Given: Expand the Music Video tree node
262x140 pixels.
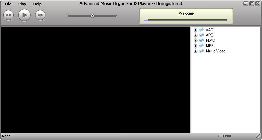Looking at the screenshot, I should [x=195, y=51].
